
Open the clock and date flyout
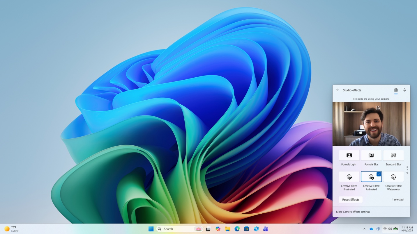(x=407, y=229)
